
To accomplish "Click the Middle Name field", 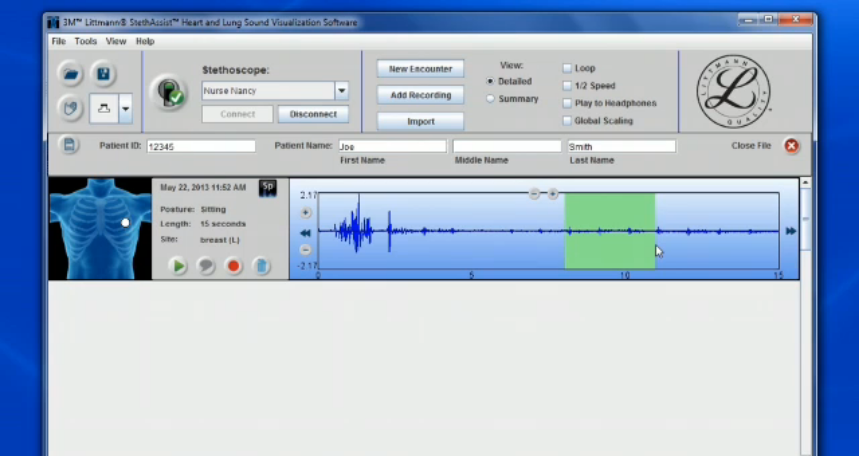I will pyautogui.click(x=507, y=146).
